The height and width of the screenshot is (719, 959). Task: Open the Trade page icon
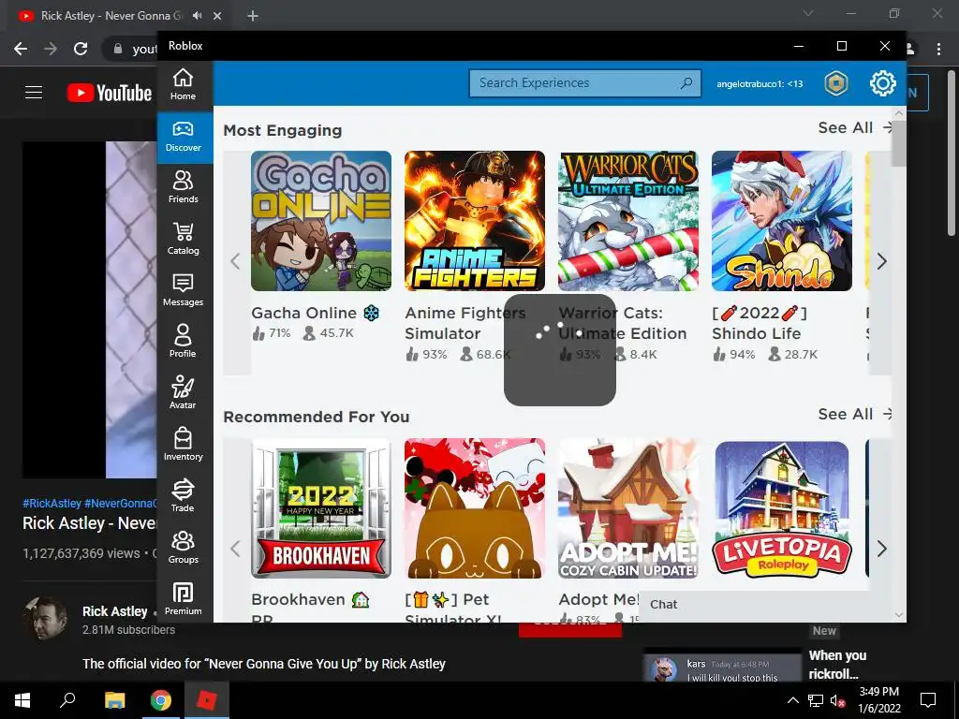[183, 490]
